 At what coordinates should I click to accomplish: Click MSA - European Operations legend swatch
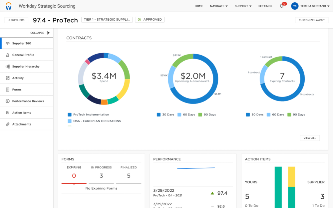[70, 121]
